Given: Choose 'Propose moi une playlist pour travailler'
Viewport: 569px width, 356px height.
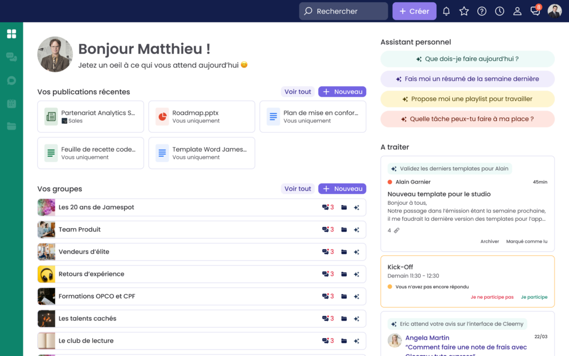Looking at the screenshot, I should click(467, 99).
